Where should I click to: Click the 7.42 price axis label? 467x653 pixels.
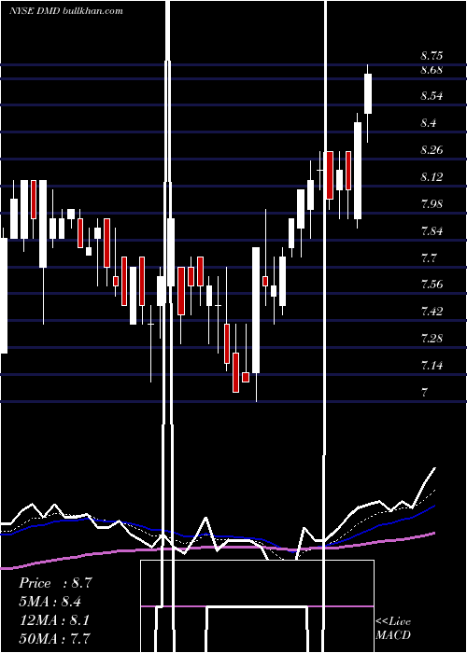[x=432, y=311]
